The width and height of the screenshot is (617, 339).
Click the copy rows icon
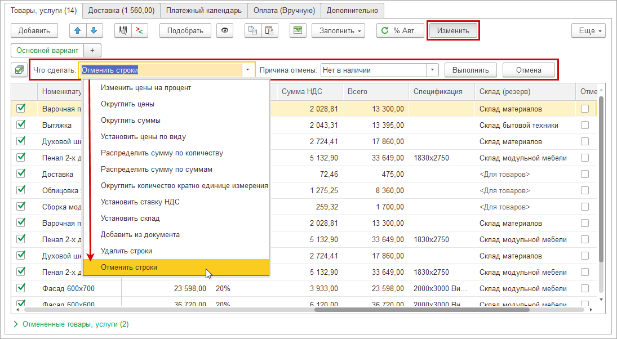pos(254,31)
